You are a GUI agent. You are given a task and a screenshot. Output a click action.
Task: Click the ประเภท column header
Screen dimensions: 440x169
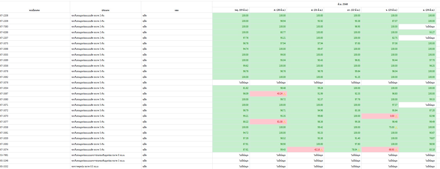coord(105,10)
